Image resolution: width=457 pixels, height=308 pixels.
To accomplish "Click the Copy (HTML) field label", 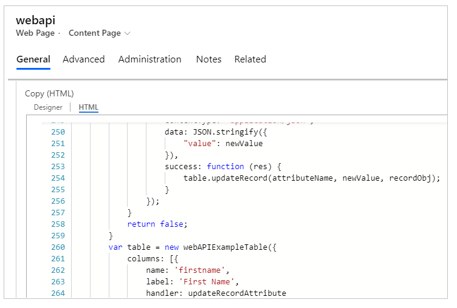I will 49,94.
